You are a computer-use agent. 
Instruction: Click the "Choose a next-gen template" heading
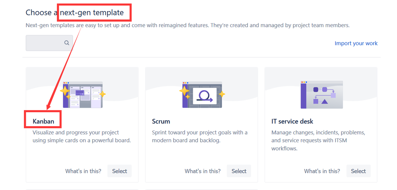pyautogui.click(x=75, y=12)
